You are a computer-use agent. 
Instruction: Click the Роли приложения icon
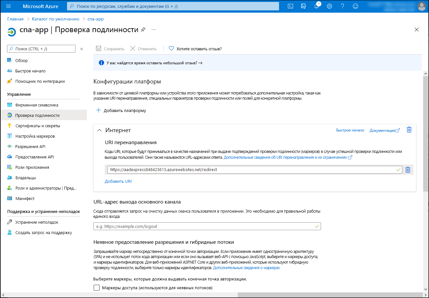[9, 167]
